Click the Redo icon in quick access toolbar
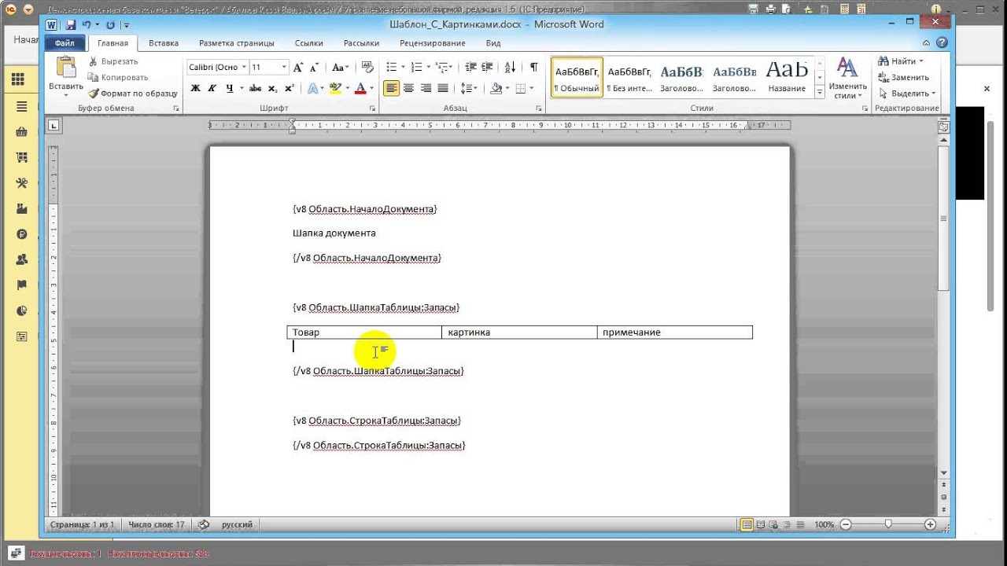This screenshot has height=566, width=1007. click(110, 25)
